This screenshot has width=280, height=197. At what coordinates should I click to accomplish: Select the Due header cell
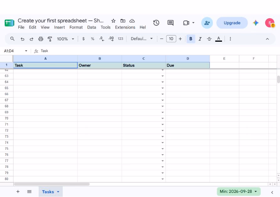pyautogui.click(x=188, y=65)
